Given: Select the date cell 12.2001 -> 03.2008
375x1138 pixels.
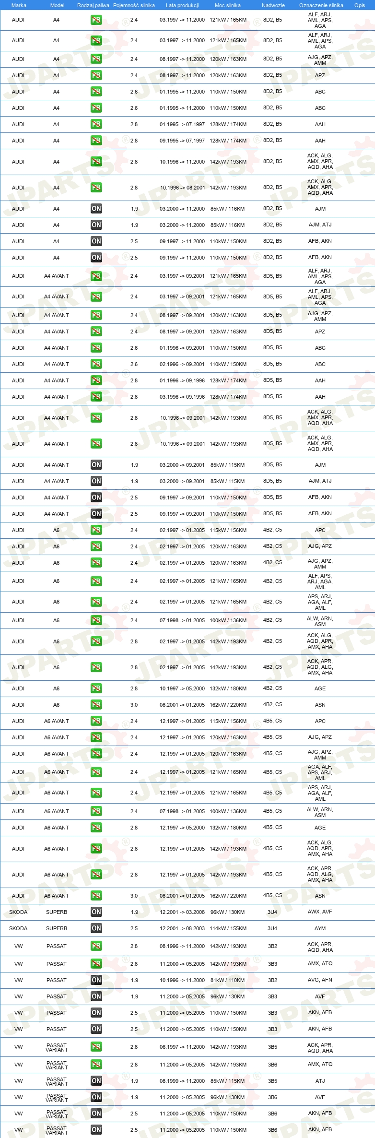Looking at the screenshot, I should tap(182, 912).
